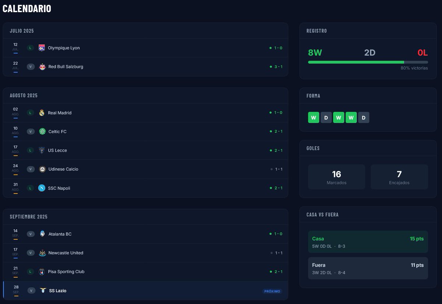Open the Fuera 11 pts card
This screenshot has height=304, width=442.
point(368,268)
